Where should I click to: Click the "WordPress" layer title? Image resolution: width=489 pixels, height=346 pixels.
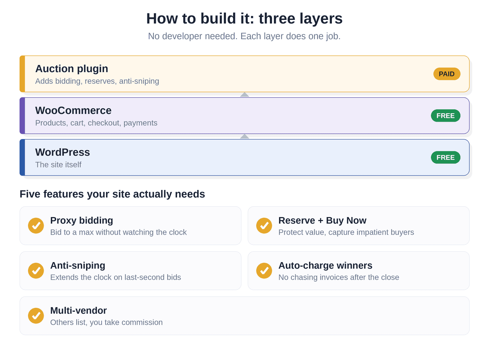click(x=63, y=152)
